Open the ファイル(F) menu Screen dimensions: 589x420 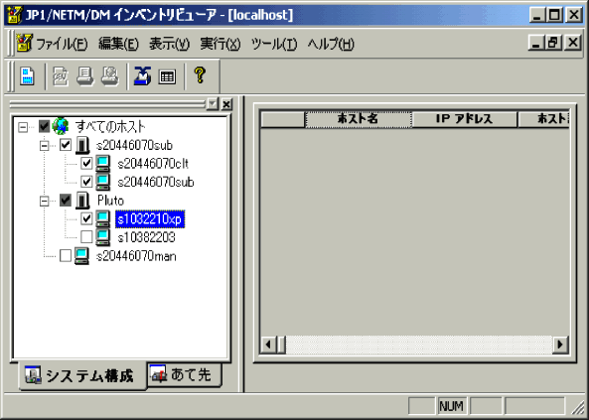(x=62, y=44)
